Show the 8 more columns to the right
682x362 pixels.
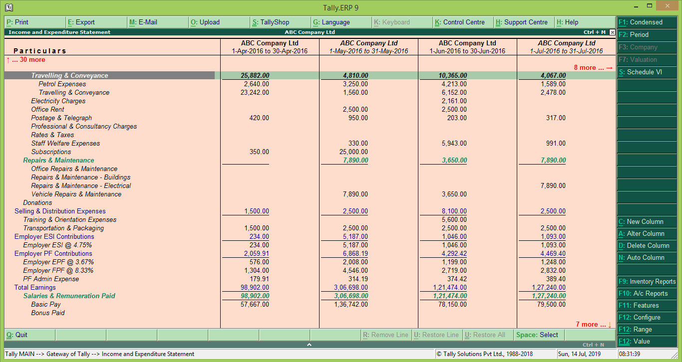[x=593, y=68]
